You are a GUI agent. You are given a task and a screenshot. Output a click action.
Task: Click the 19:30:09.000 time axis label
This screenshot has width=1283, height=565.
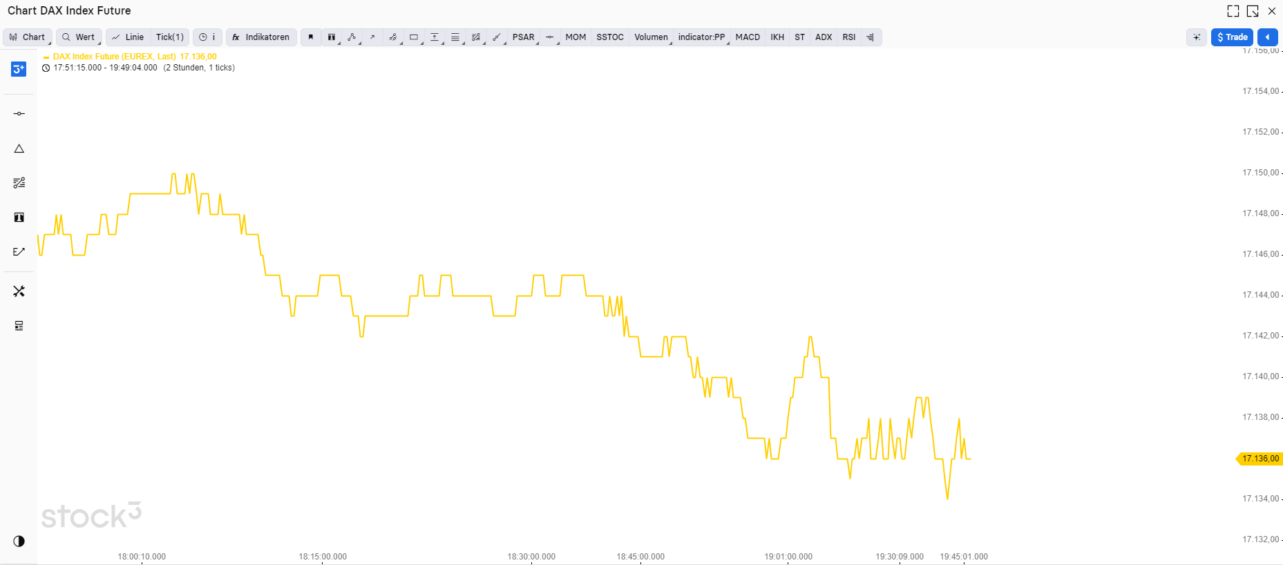[x=900, y=557]
